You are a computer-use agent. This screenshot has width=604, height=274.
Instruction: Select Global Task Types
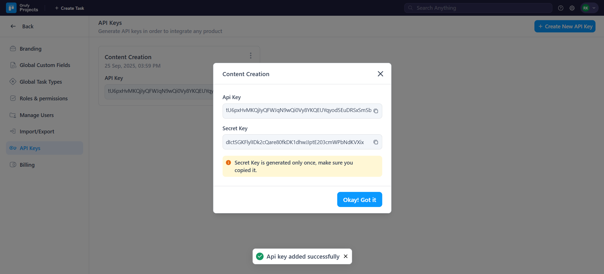pyautogui.click(x=41, y=82)
